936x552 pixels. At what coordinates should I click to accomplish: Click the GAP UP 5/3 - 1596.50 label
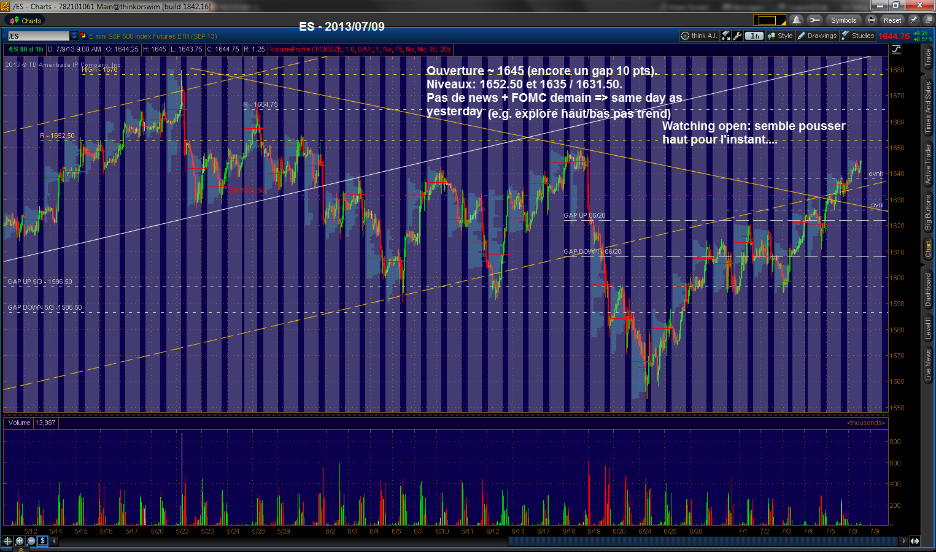tap(40, 282)
